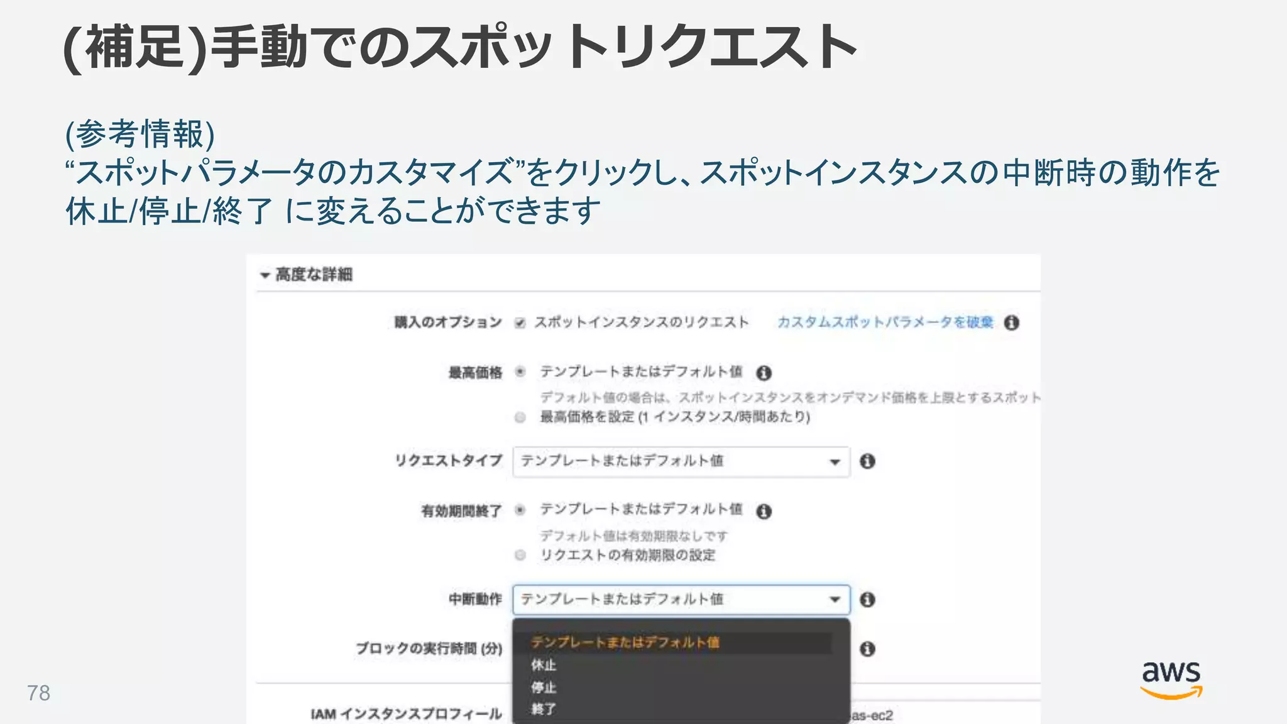Collapse the 高度な詳細 section triangle
This screenshot has height=724, width=1287.
pyautogui.click(x=265, y=275)
